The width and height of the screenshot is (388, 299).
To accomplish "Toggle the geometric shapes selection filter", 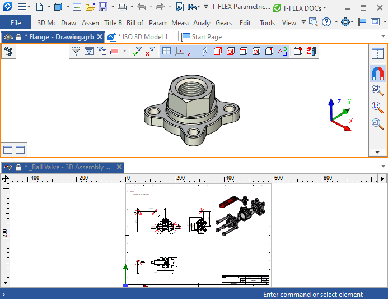I will click(x=282, y=51).
